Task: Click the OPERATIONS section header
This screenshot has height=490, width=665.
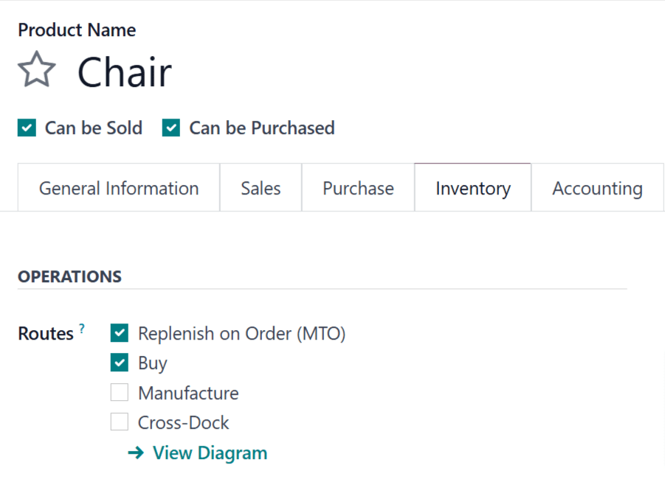Action: [x=69, y=276]
